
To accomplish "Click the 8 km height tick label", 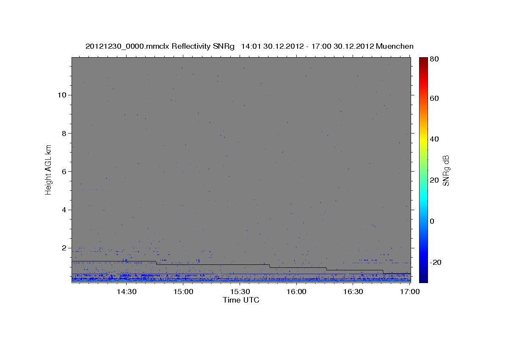I will (x=63, y=133).
